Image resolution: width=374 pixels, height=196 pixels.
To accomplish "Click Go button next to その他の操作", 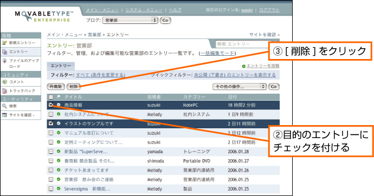I will point(274,87).
